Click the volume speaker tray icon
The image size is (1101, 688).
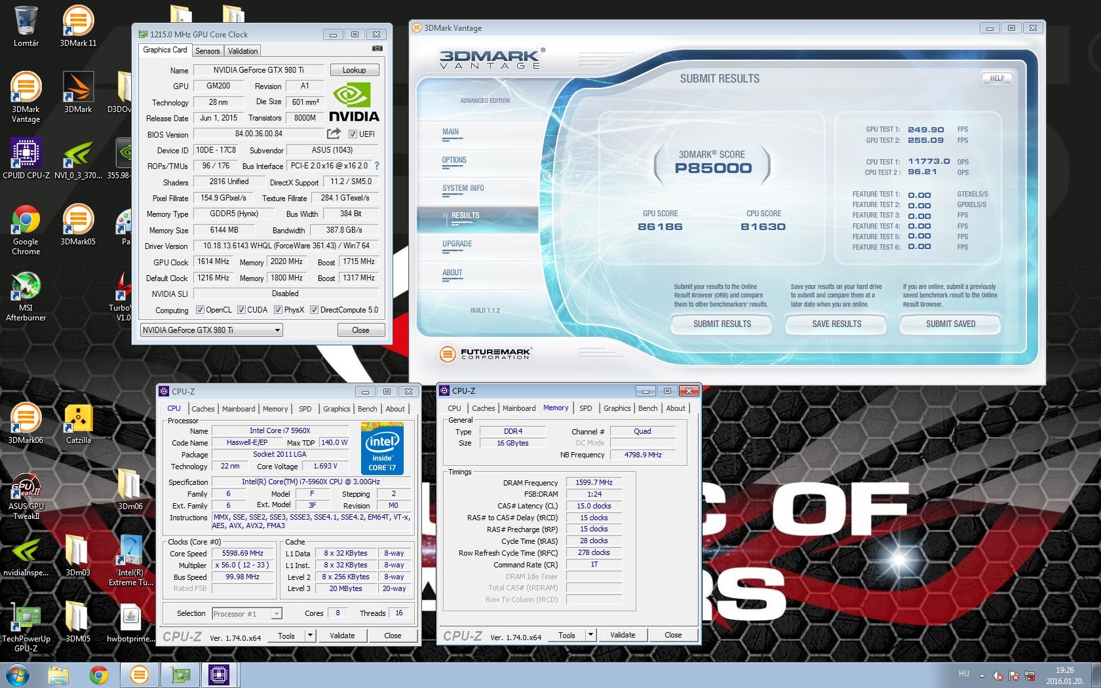(x=998, y=676)
